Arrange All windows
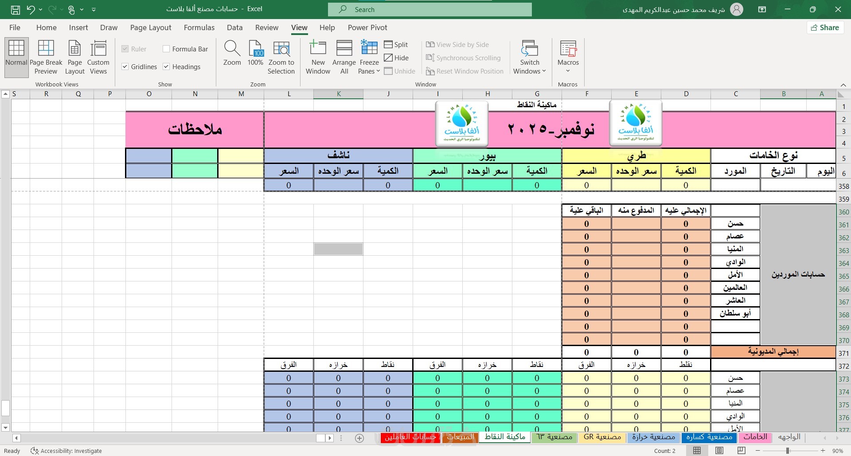Screen dimensions: 851x456 pyautogui.click(x=344, y=58)
